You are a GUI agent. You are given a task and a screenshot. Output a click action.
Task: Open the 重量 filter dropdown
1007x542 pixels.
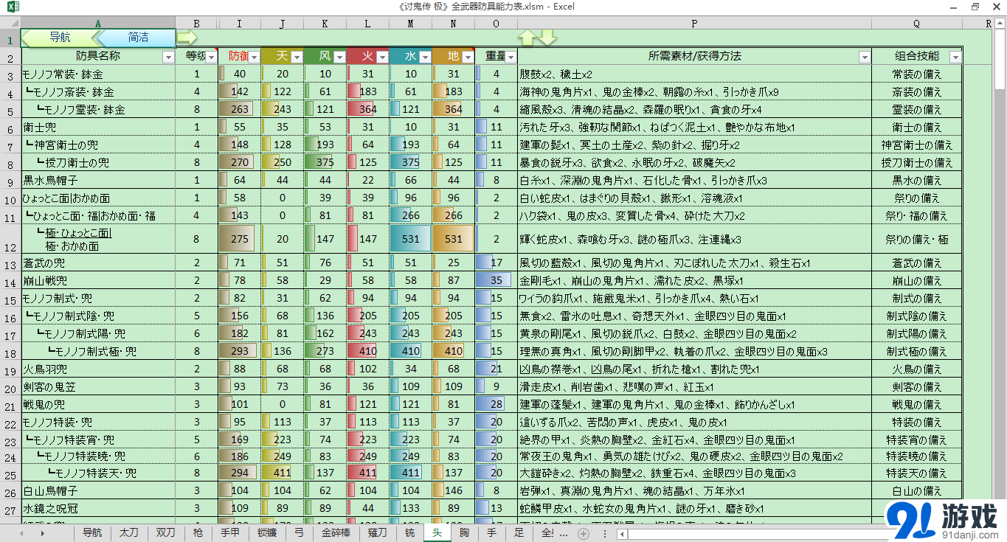(x=511, y=57)
